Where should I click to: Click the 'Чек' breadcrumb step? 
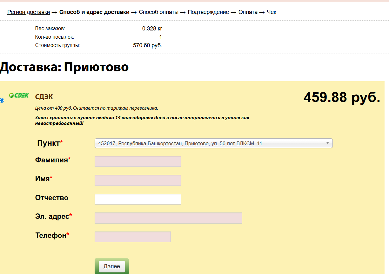click(272, 12)
